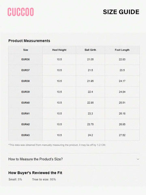Click the EUR39 size label
This screenshot has height=195, width=146.
[25, 92]
